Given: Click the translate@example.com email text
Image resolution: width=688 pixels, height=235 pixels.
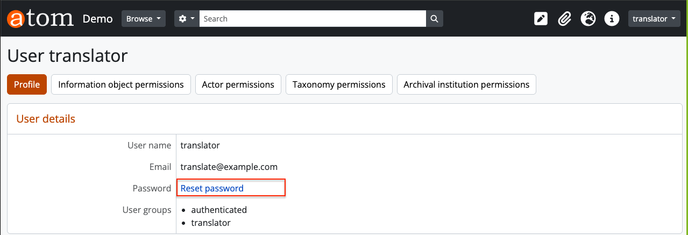Looking at the screenshot, I should pyautogui.click(x=229, y=167).
